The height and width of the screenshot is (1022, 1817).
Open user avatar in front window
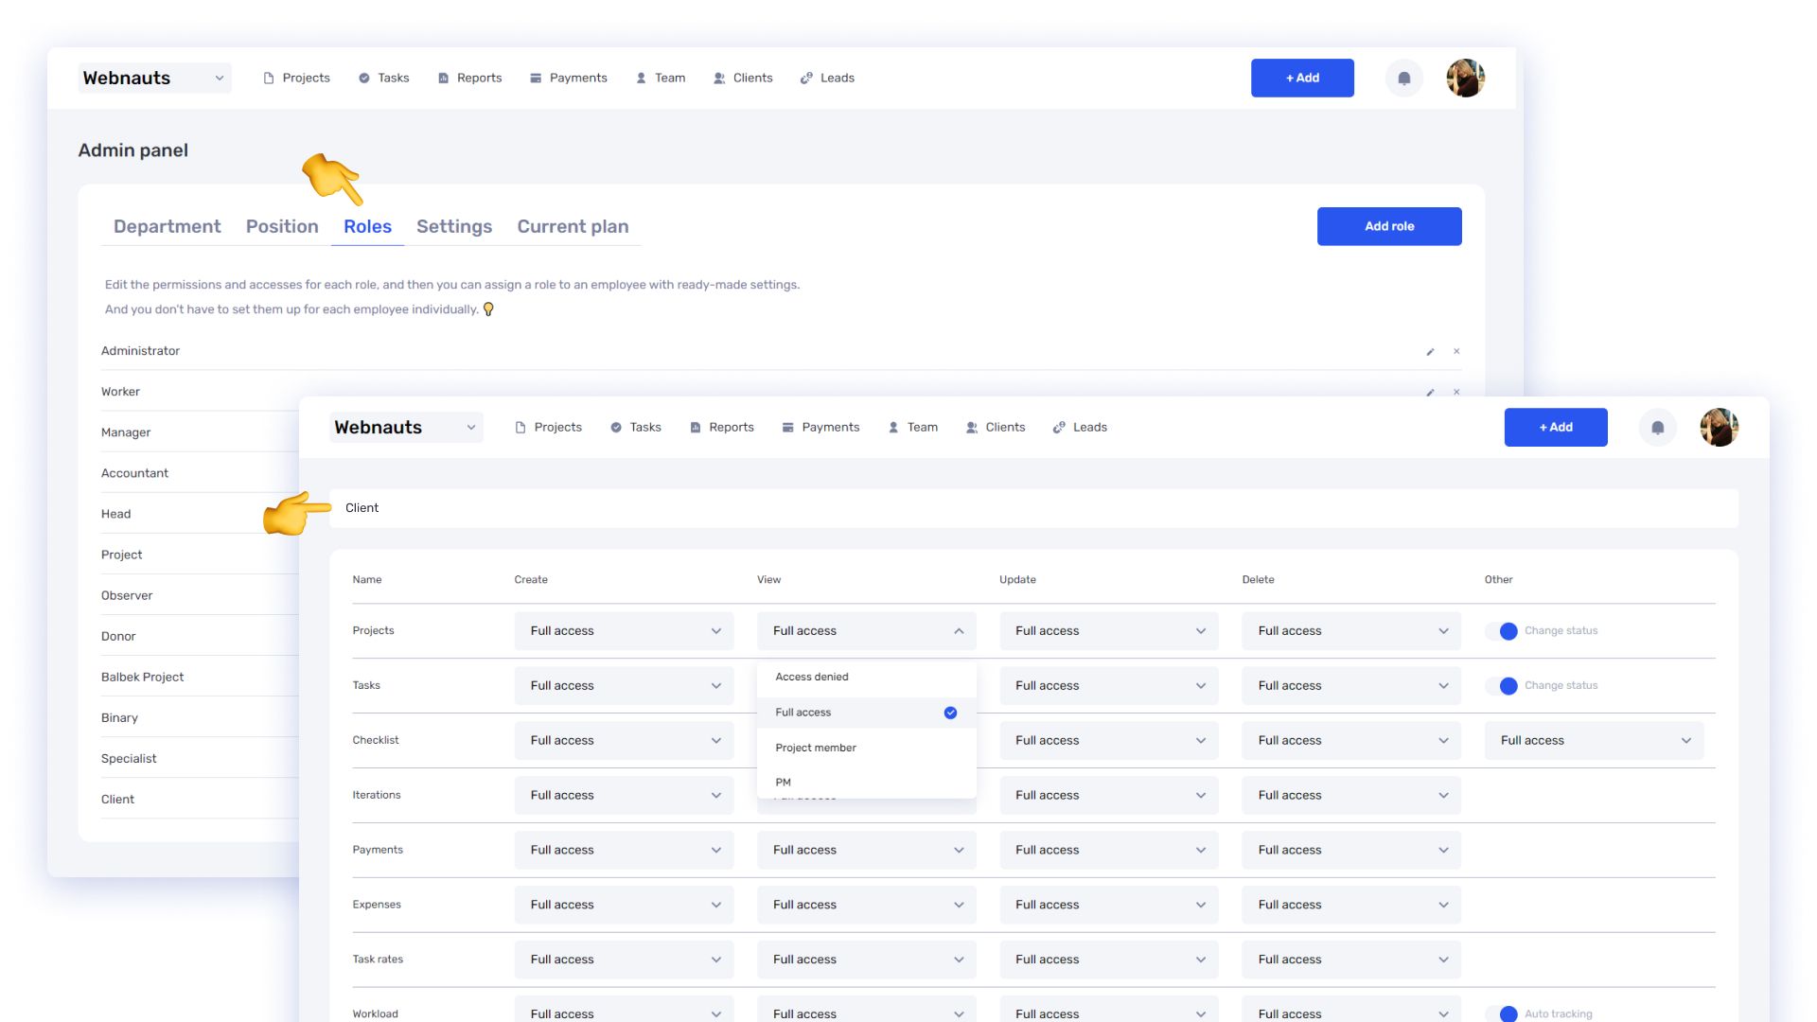tap(1720, 428)
